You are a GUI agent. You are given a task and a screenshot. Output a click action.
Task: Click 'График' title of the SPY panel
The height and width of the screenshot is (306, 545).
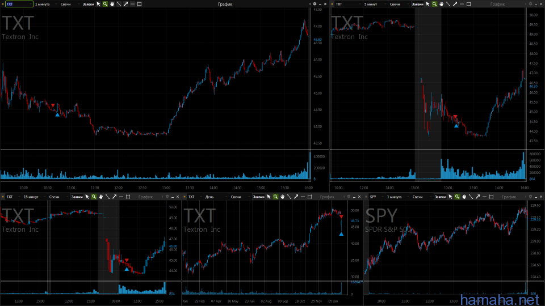(509, 197)
